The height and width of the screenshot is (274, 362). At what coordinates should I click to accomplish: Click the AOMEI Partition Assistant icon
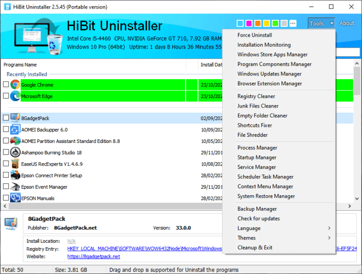[15, 141]
